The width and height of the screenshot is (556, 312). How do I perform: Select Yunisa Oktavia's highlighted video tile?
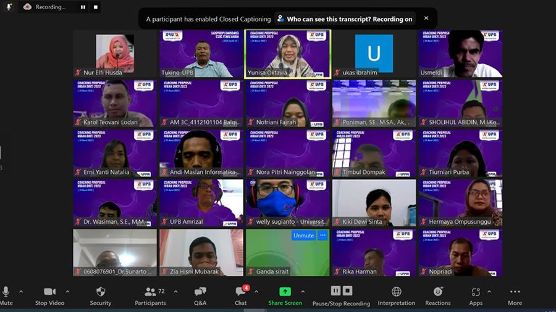coord(287,53)
